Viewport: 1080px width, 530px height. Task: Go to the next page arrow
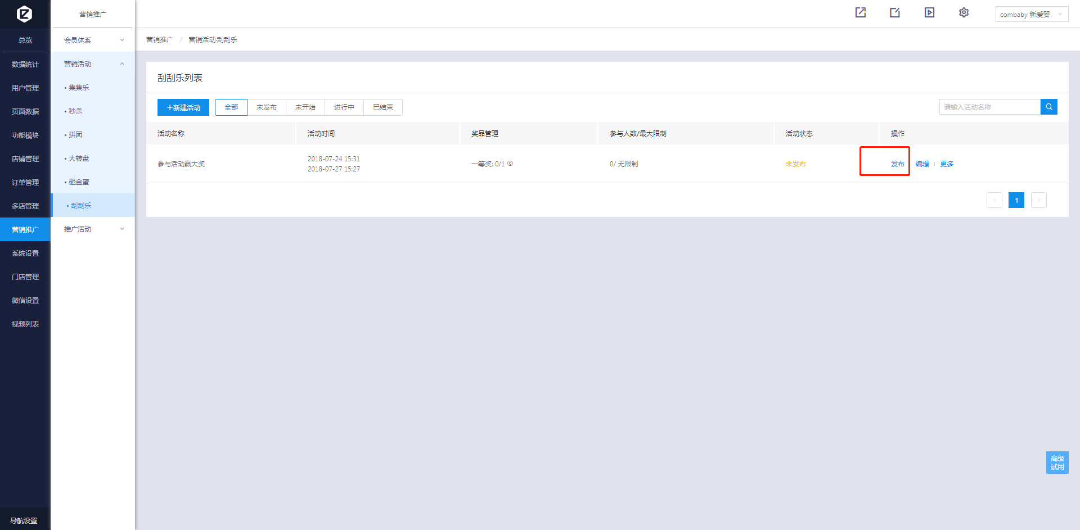[x=1038, y=200]
